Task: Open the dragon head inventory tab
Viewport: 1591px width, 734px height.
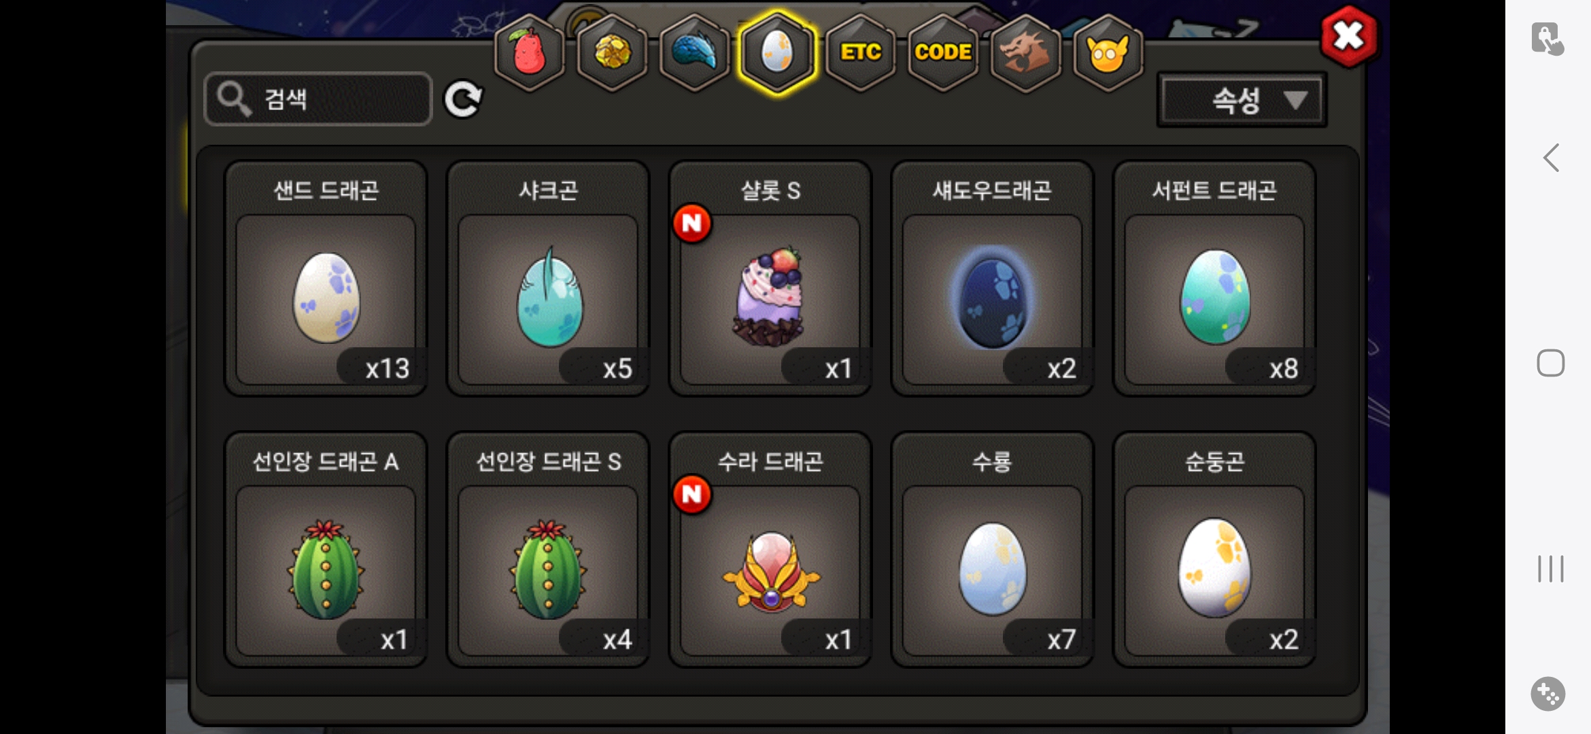Action: [1025, 53]
